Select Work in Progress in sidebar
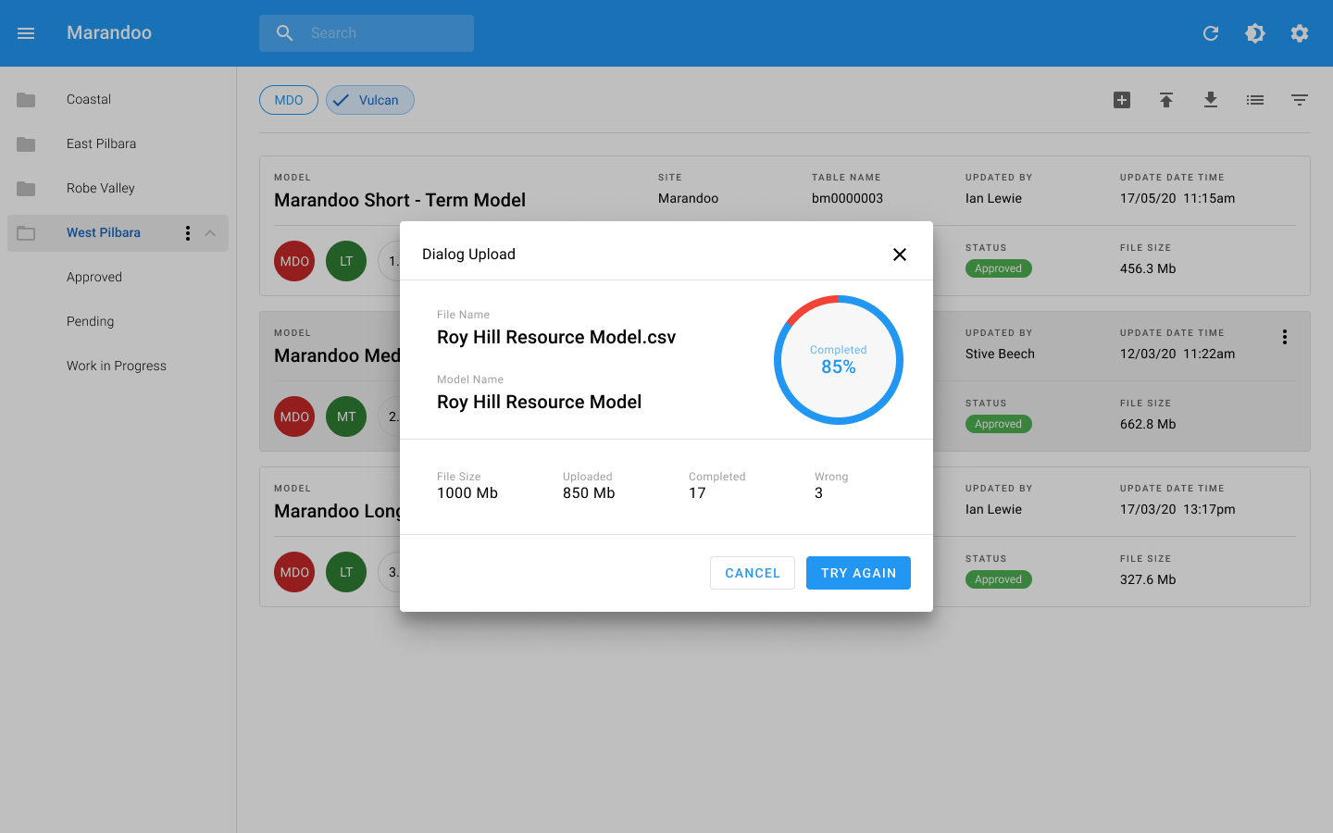 click(117, 366)
